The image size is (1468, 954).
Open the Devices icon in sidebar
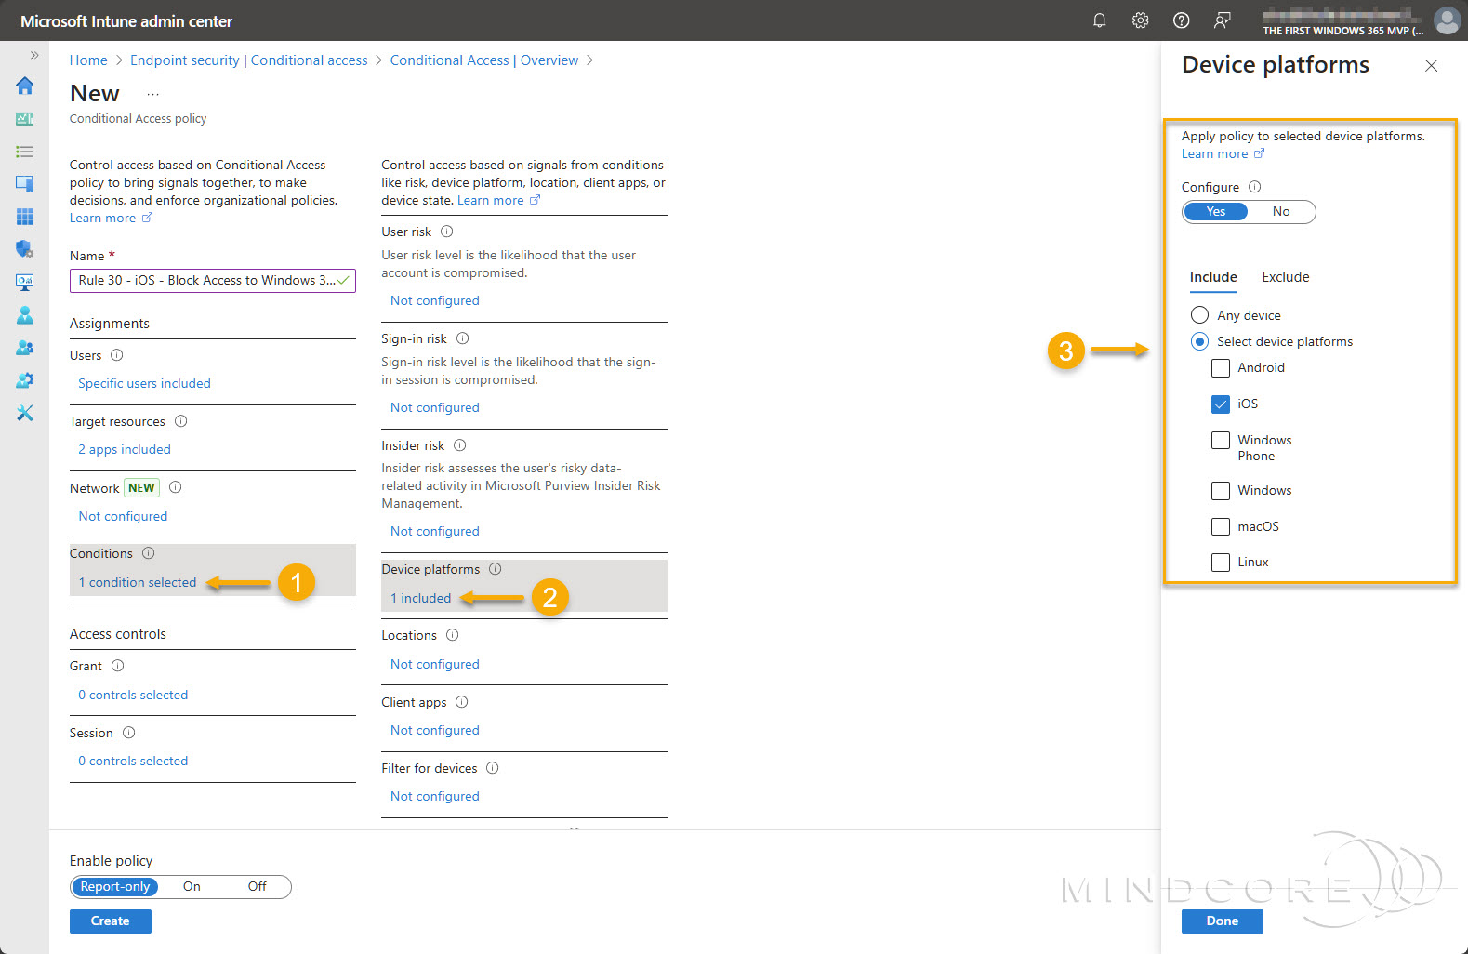(x=25, y=184)
